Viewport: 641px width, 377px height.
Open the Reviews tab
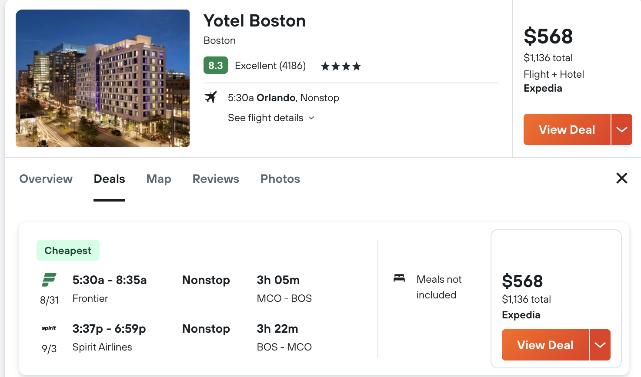pyautogui.click(x=216, y=179)
